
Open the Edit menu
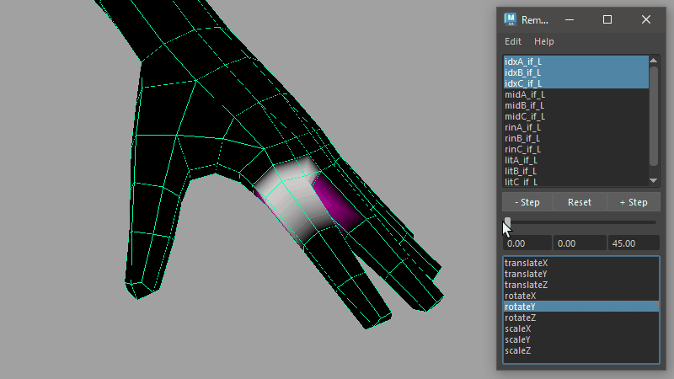[513, 41]
